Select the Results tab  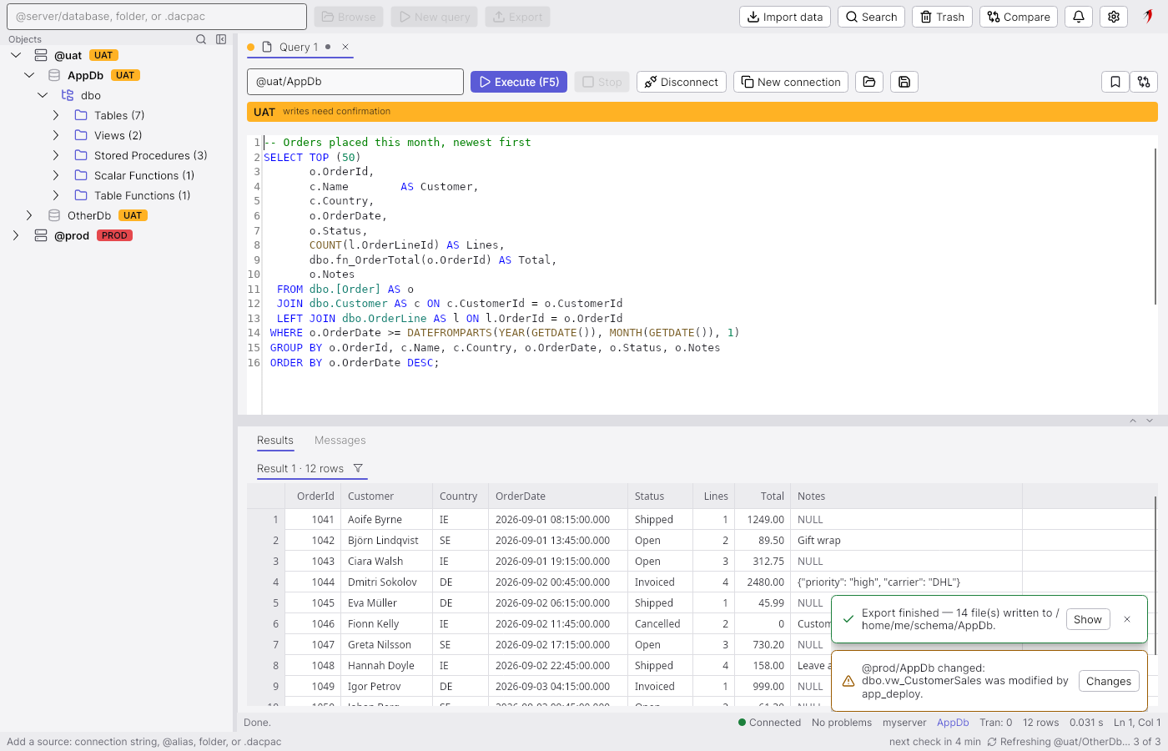[275, 441]
